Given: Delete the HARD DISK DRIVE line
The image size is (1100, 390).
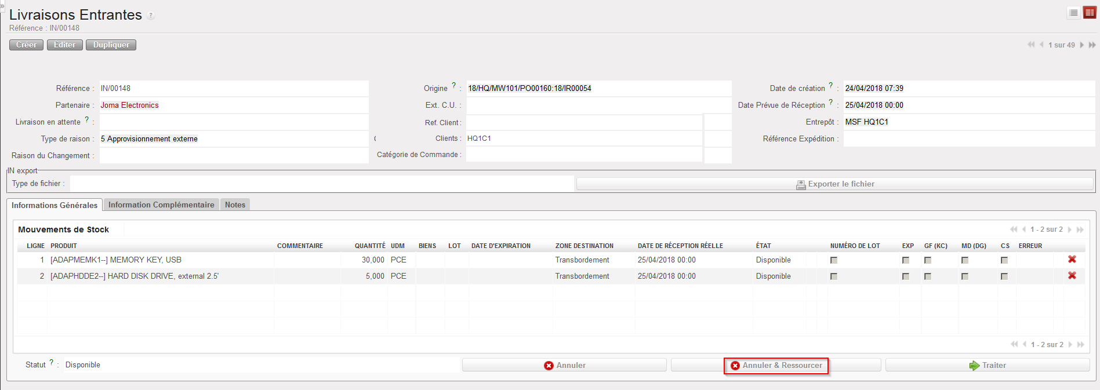Looking at the screenshot, I should tap(1072, 276).
